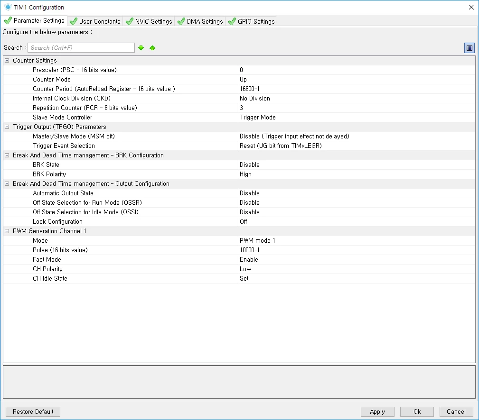Collapse the BRK Configuration section
This screenshot has height=420, width=479.
point(7,155)
